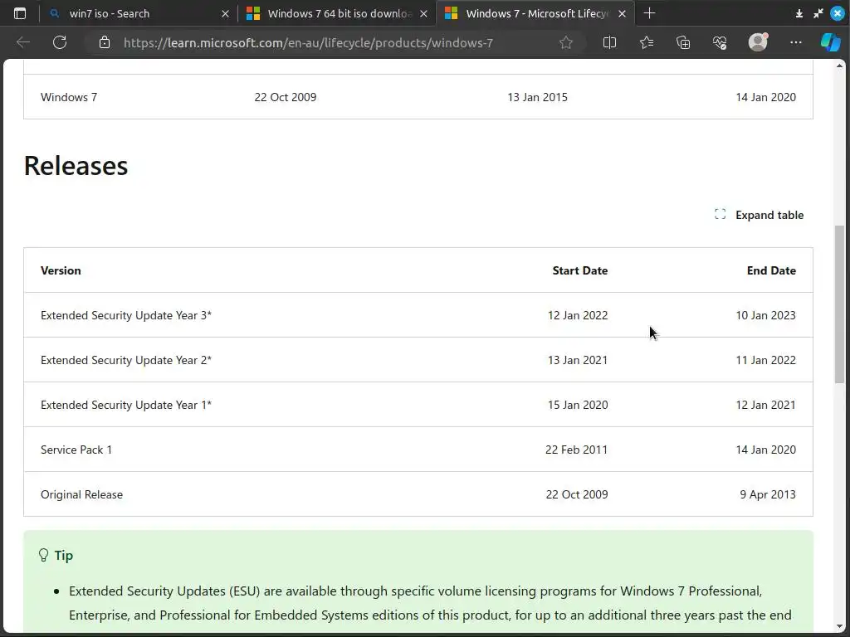Click the Tip lightbulb icon

(x=43, y=555)
